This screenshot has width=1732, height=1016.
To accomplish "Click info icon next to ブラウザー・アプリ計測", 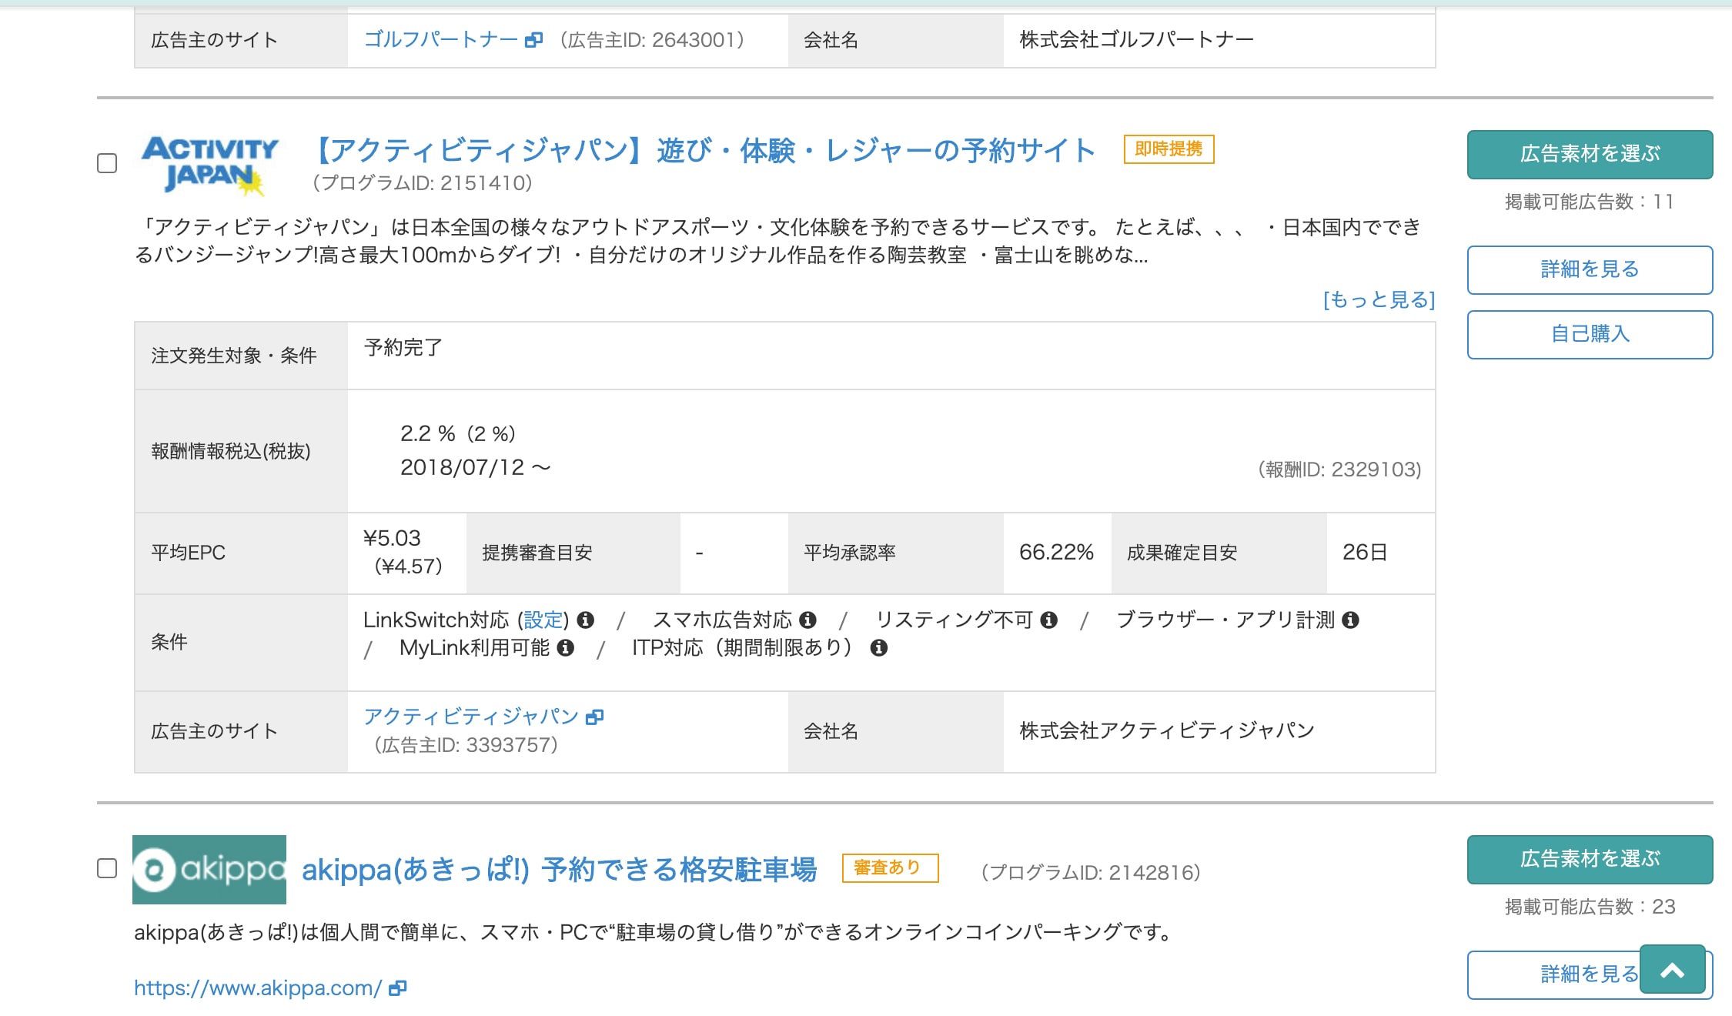I will pos(1350,620).
